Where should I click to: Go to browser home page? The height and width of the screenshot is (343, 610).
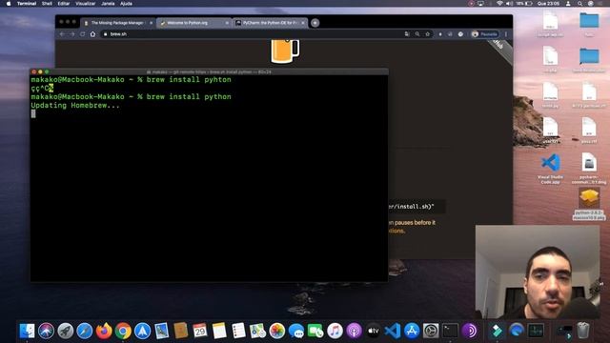point(92,34)
